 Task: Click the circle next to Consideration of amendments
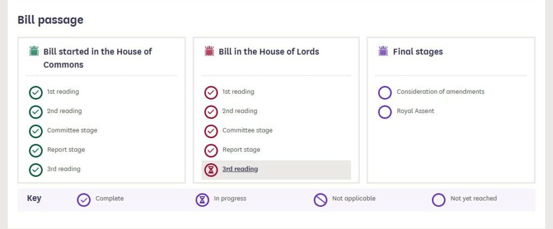[x=385, y=93]
